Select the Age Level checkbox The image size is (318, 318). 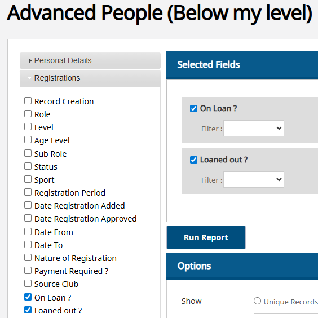(x=28, y=140)
